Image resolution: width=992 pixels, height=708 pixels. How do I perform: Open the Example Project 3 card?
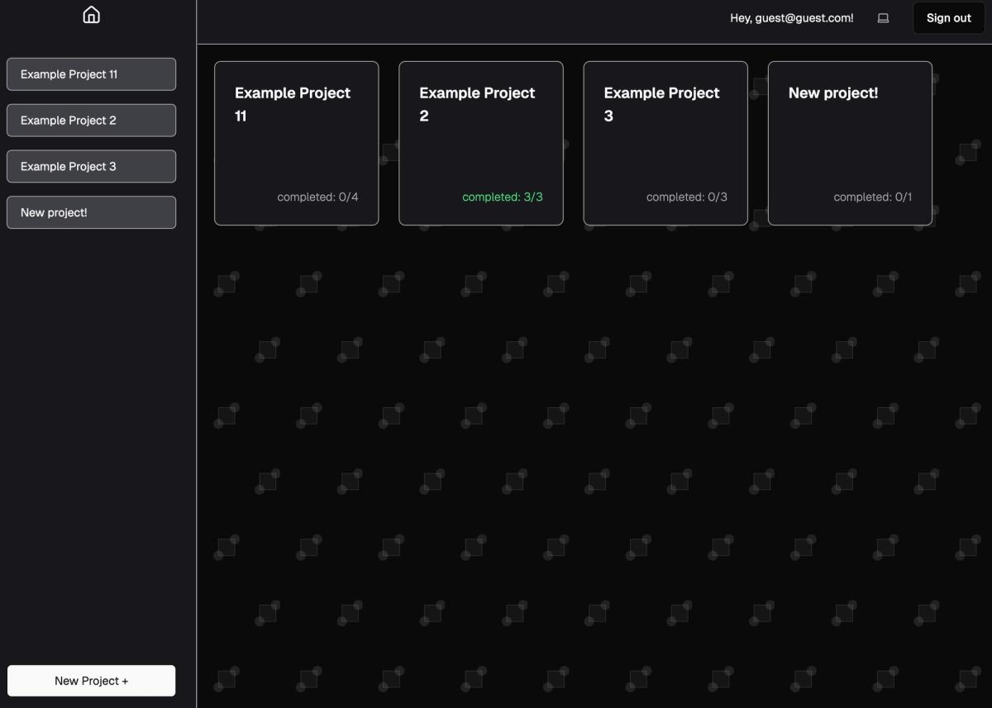click(665, 143)
